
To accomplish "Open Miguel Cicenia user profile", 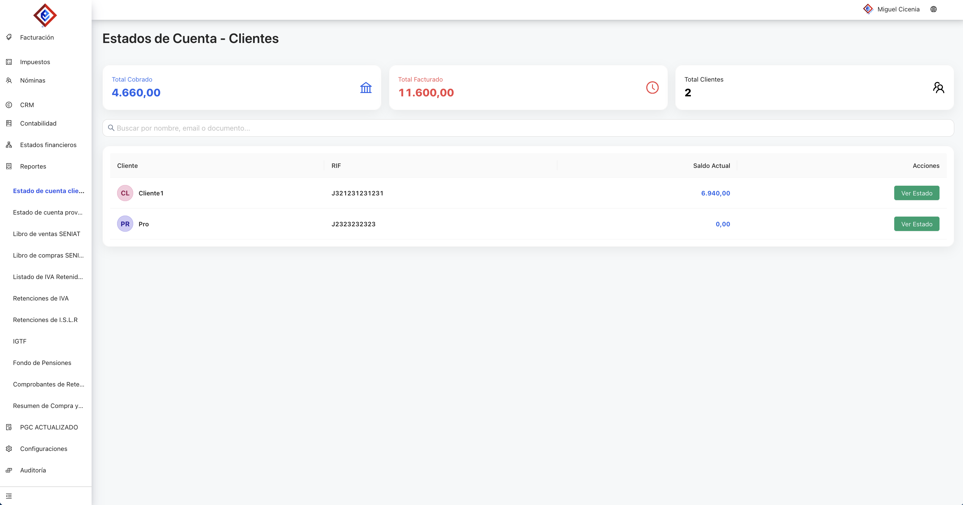I will click(x=898, y=9).
